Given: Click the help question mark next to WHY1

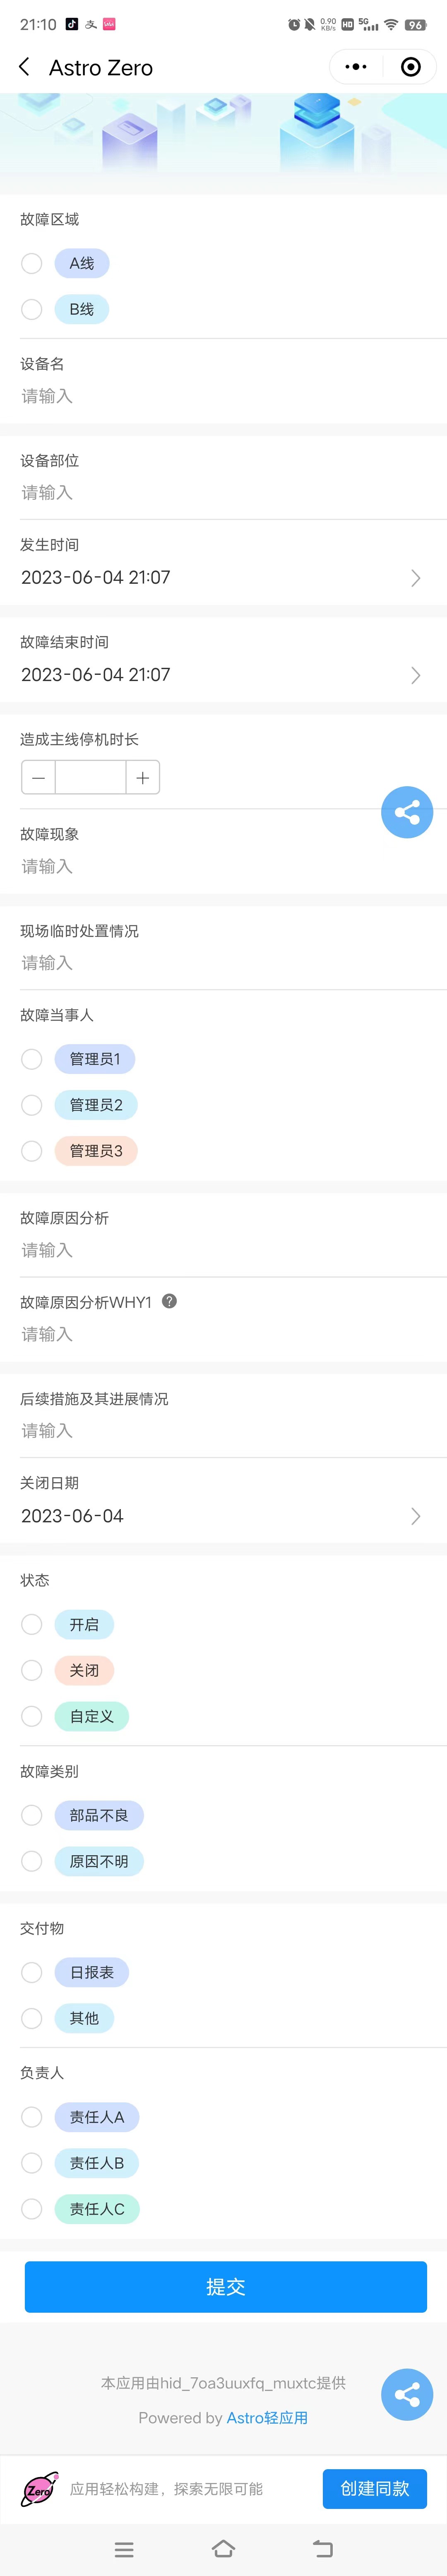Looking at the screenshot, I should point(169,1301).
